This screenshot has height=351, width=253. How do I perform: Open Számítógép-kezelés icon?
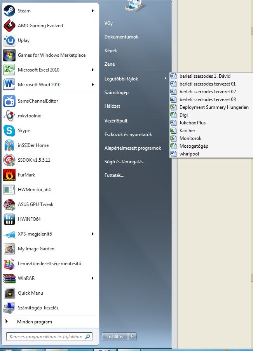(x=9, y=308)
